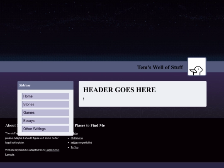Open the Games section
This screenshot has width=224, height=168.
point(46,112)
